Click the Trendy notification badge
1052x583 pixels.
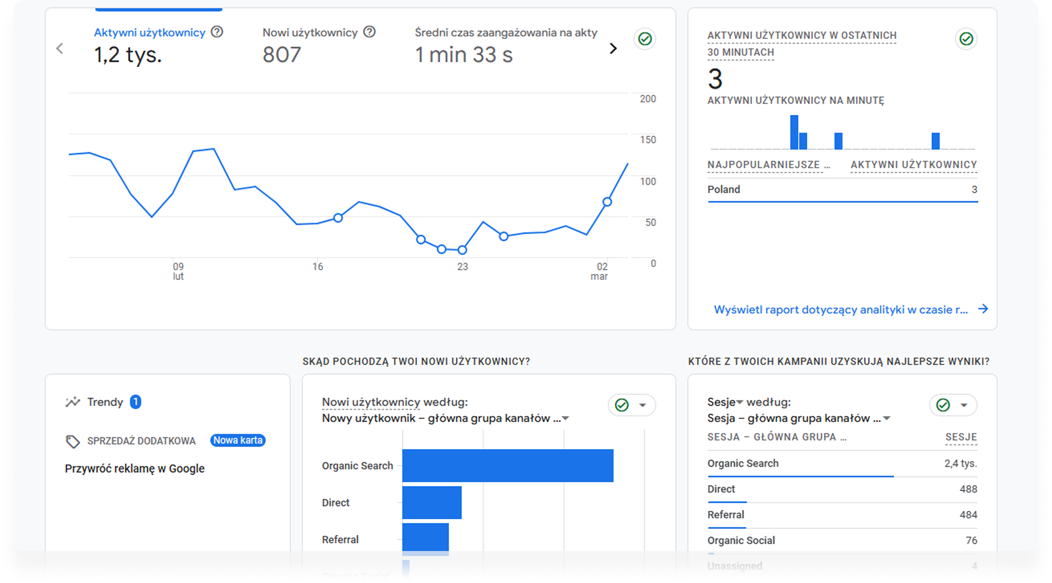136,402
